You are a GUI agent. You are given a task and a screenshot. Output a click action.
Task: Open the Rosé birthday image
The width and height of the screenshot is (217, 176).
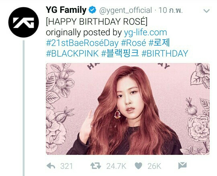(x=128, y=109)
